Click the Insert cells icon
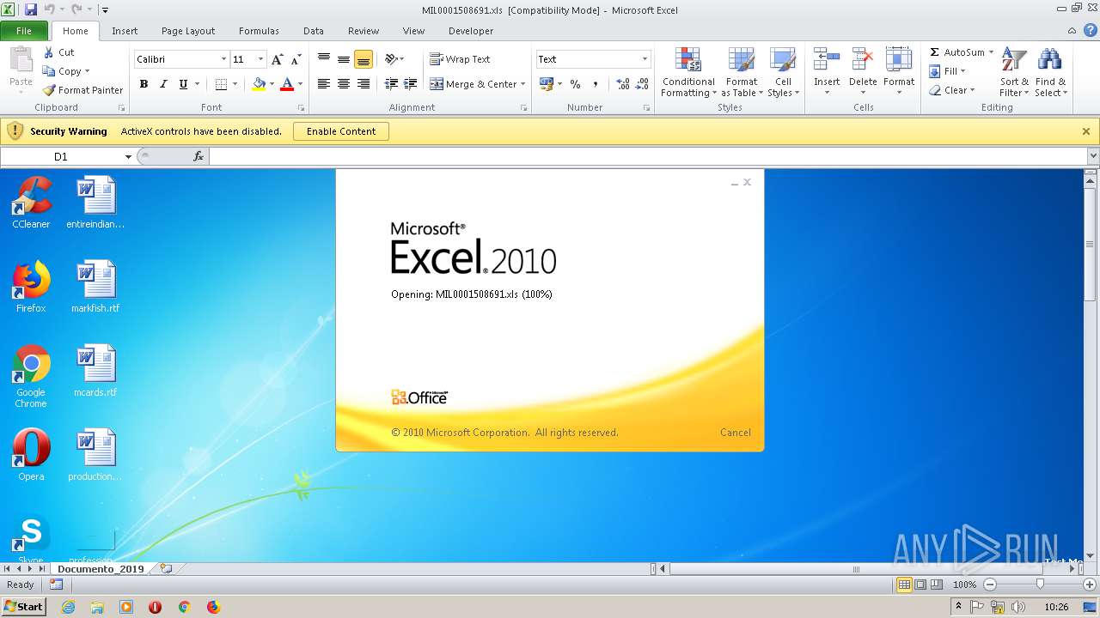 click(x=827, y=59)
